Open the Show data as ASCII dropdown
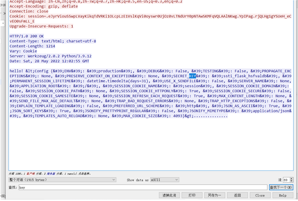Image resolution: width=298 pixels, height=201 pixels. click(164, 180)
